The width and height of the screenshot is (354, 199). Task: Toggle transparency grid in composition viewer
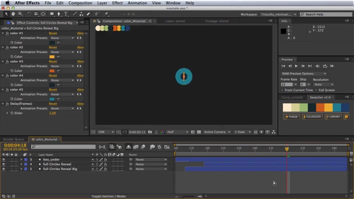pos(199,132)
